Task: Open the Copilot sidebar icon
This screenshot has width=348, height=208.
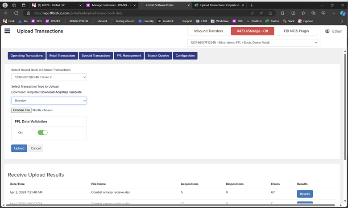Action: (x=343, y=13)
